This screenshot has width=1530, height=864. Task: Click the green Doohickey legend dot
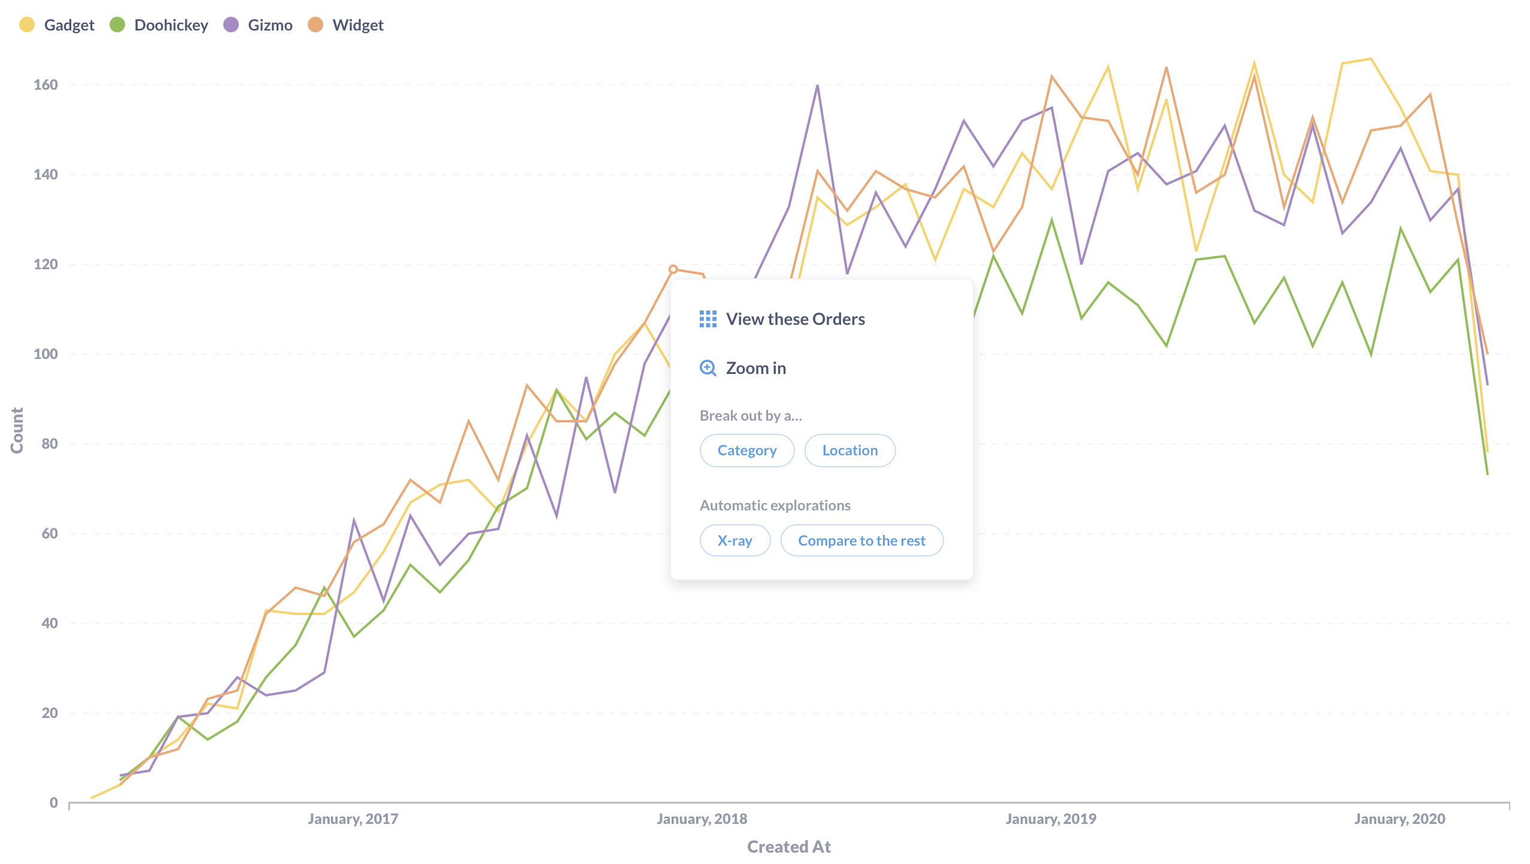point(117,25)
